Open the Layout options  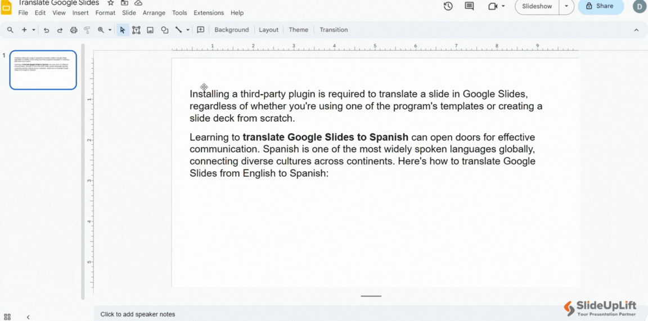269,30
